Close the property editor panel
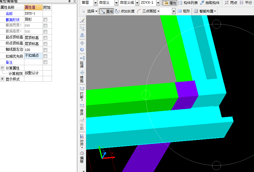The image size is (254, 172). pos(75,1)
